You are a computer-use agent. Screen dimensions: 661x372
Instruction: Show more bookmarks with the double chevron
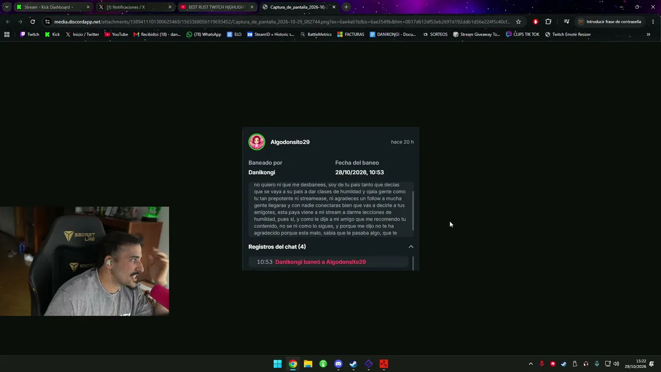click(648, 35)
